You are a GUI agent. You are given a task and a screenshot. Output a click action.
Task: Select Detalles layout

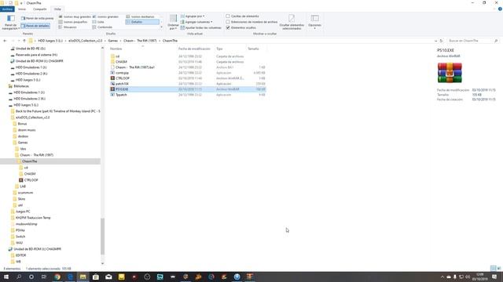pyautogui.click(x=142, y=22)
